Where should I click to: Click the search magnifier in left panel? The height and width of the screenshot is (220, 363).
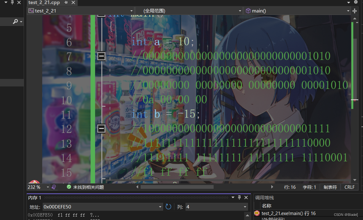point(15,22)
